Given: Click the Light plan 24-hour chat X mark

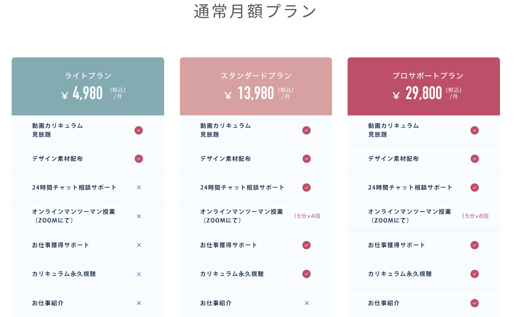Looking at the screenshot, I should 139,188.
